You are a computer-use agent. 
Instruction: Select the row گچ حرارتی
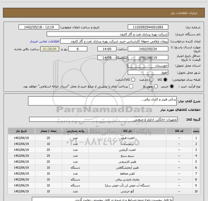pos(104,191)
